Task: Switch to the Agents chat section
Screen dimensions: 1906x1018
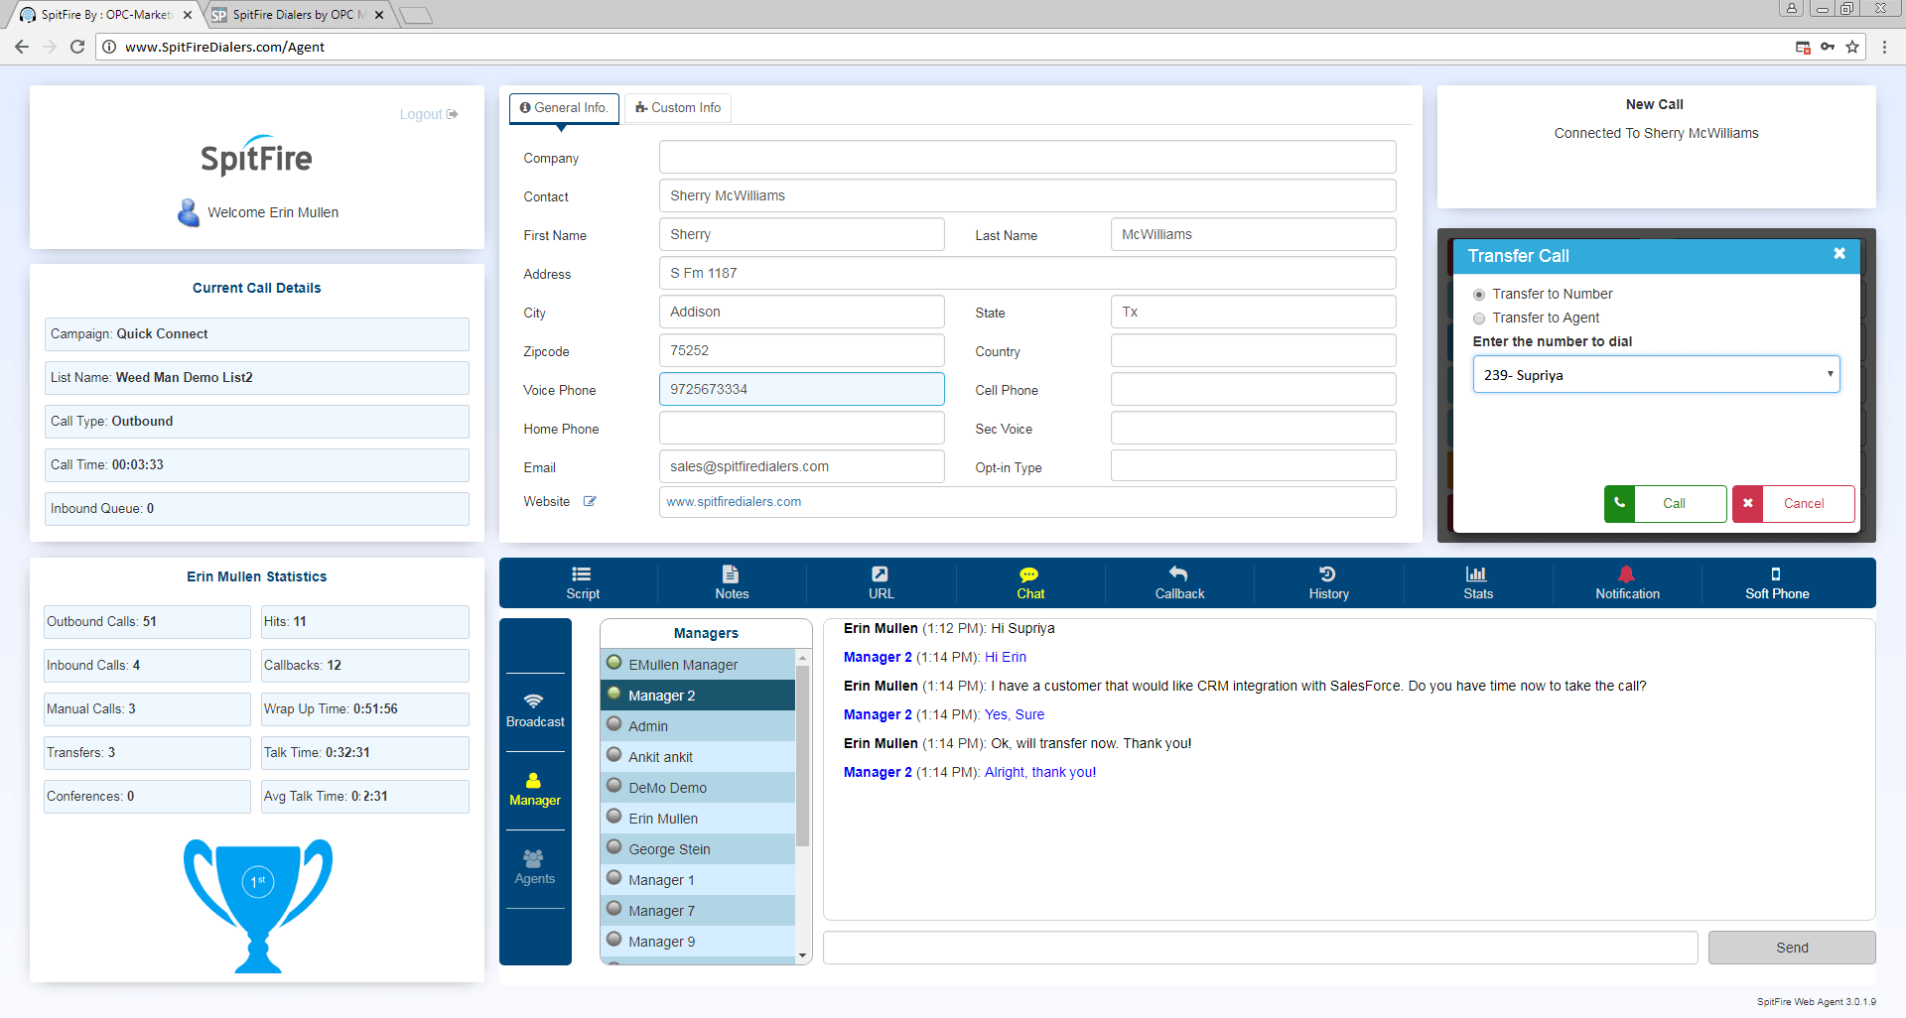Action: click(534, 867)
